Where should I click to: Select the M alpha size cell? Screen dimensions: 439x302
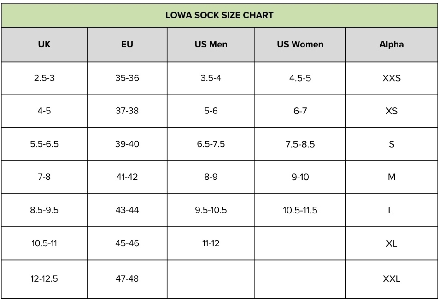392,177
